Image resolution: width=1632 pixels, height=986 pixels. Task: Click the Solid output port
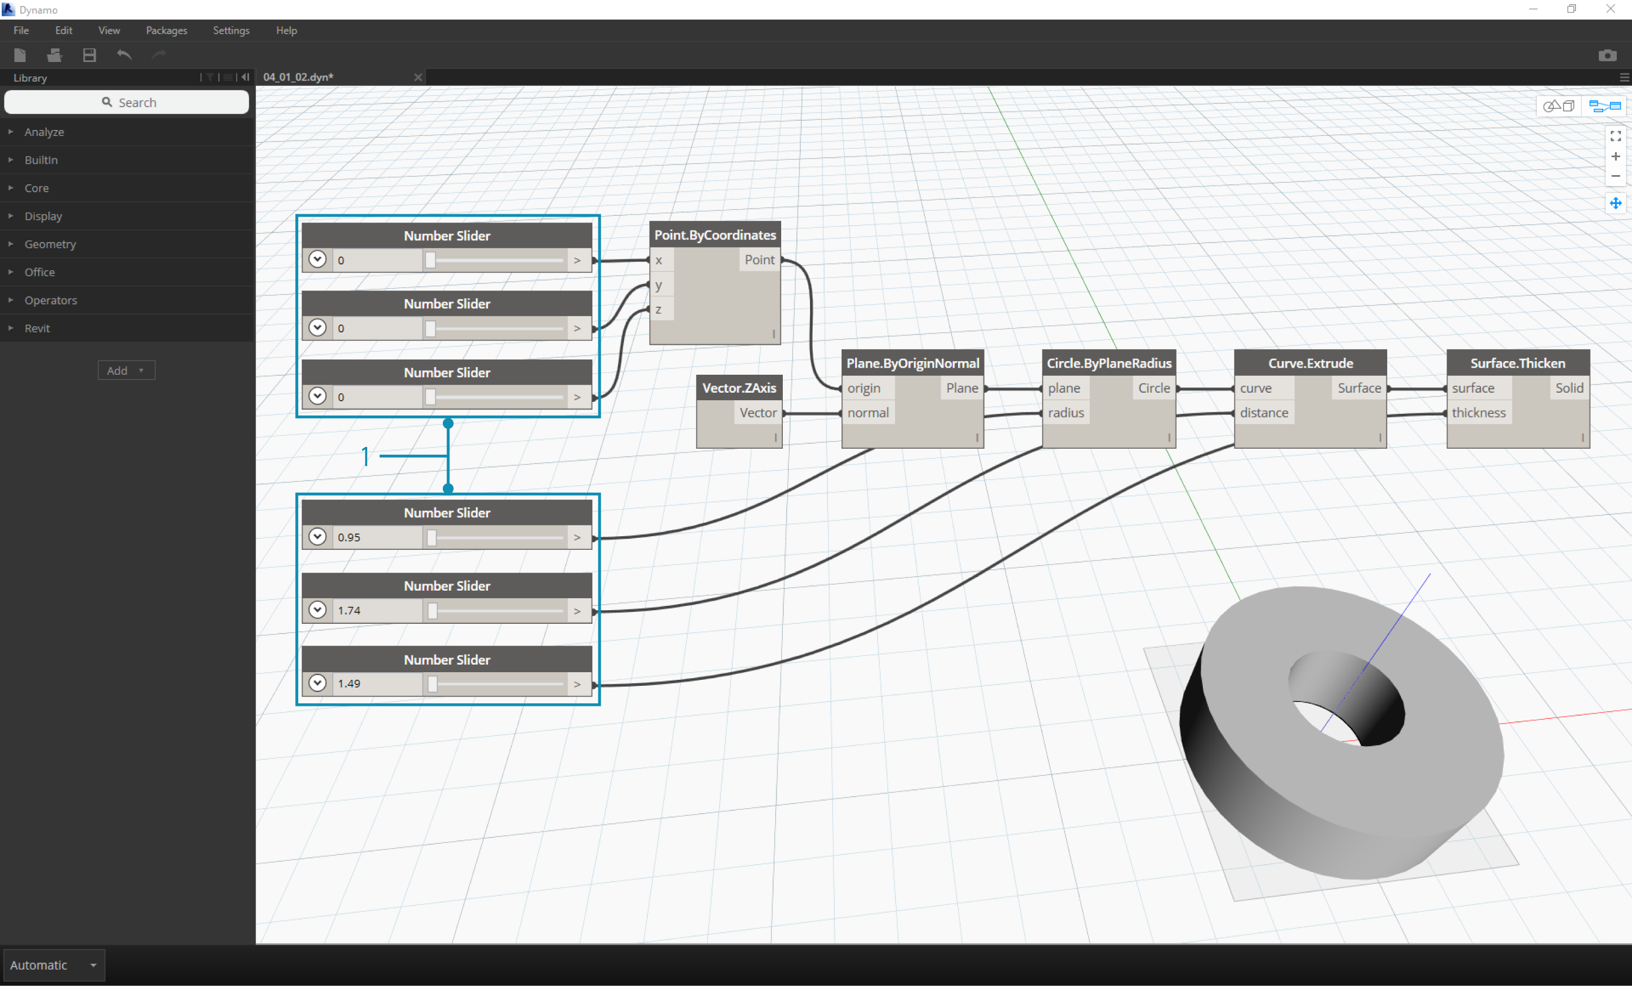(x=1569, y=388)
